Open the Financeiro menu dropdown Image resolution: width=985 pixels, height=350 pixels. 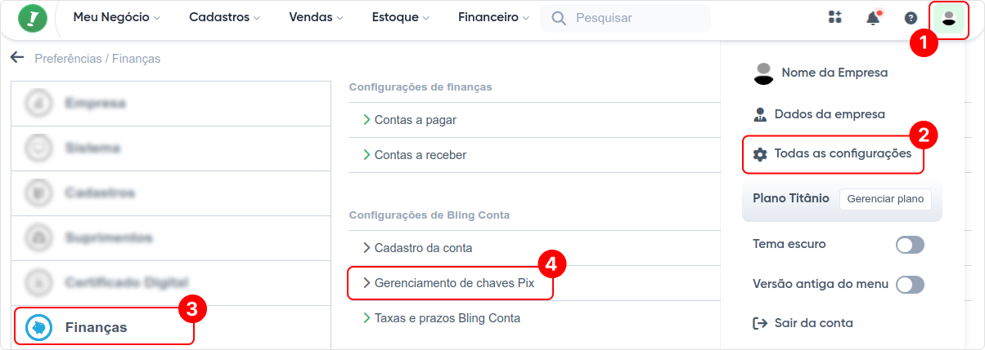493,18
